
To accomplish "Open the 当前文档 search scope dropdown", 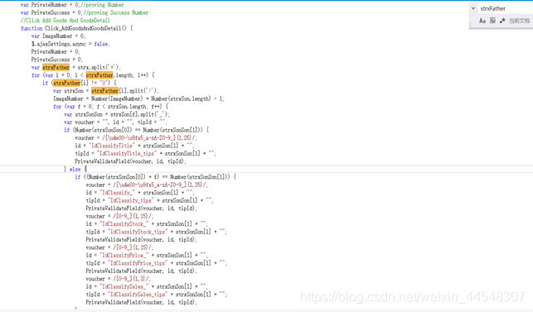I will [x=520, y=21].
